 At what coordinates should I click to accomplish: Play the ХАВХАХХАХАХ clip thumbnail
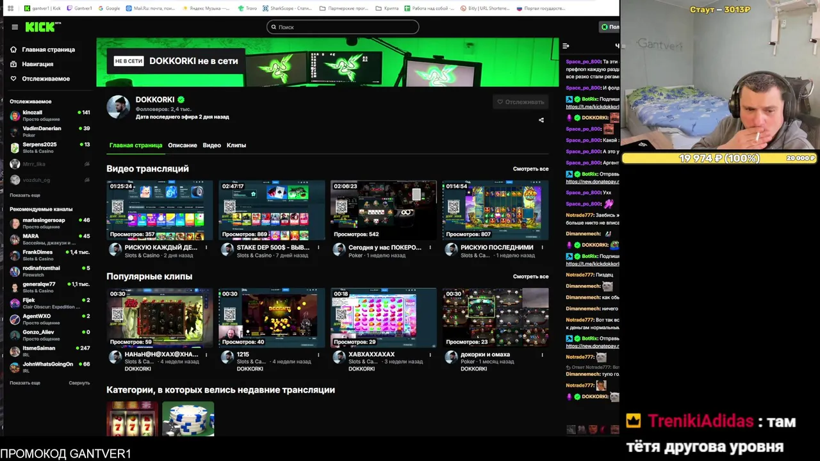[384, 318]
